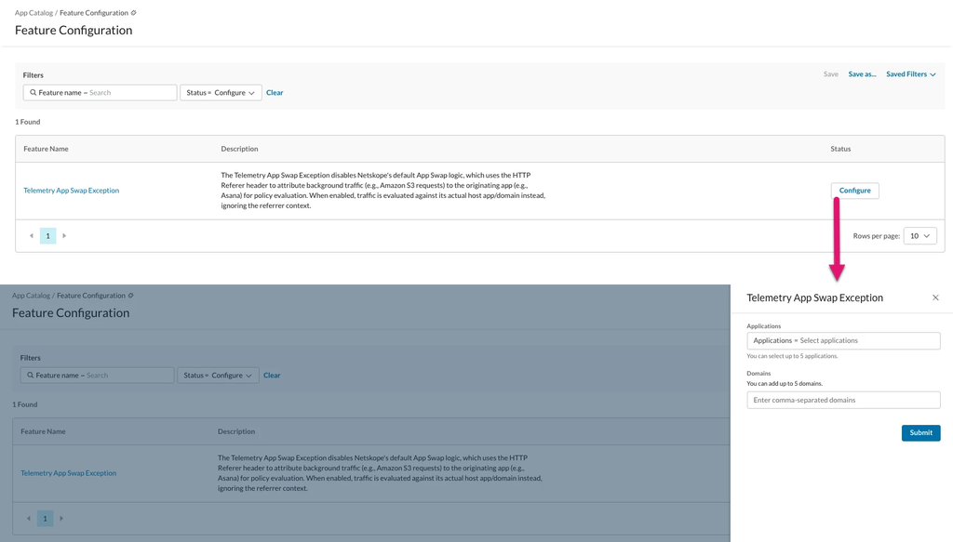The width and height of the screenshot is (953, 542).
Task: Click the Configure button for Telemetry App Swap Exception
Action: pyautogui.click(x=854, y=191)
